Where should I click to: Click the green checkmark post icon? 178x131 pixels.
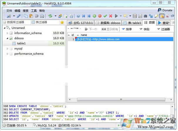point(105,16)
